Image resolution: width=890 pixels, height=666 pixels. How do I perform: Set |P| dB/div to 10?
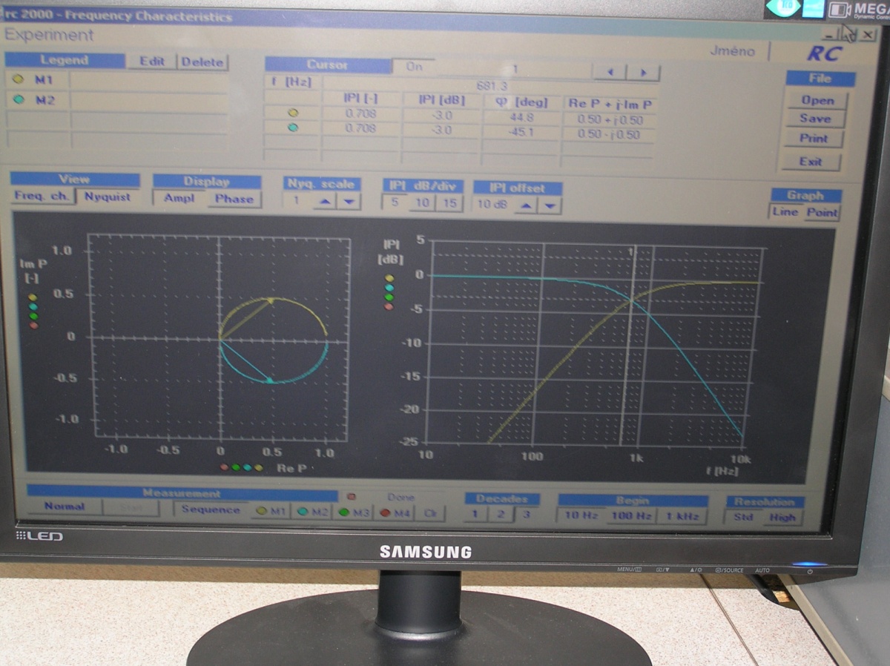click(x=422, y=202)
